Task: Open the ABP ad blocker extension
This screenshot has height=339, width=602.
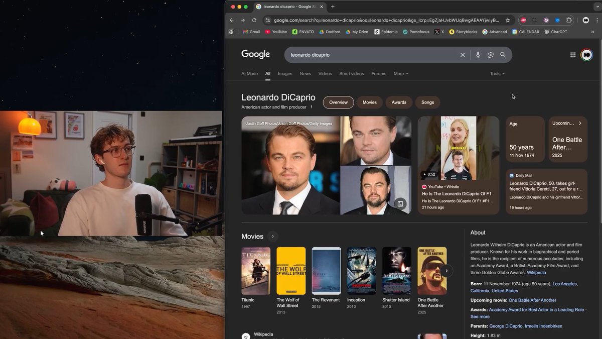Action: [523, 20]
